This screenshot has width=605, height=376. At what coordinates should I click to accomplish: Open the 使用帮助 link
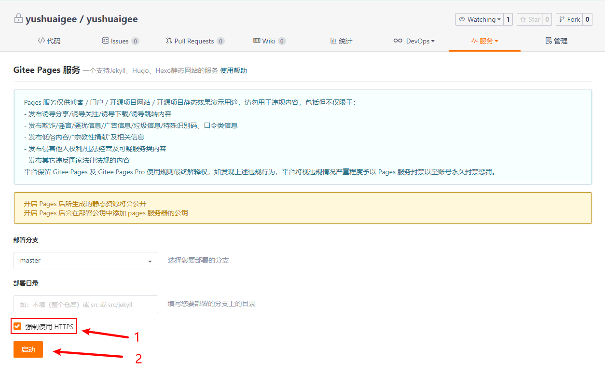click(x=234, y=70)
